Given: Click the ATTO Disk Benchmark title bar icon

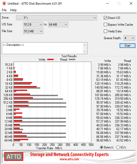Looking at the screenshot, I should coord(4,3).
